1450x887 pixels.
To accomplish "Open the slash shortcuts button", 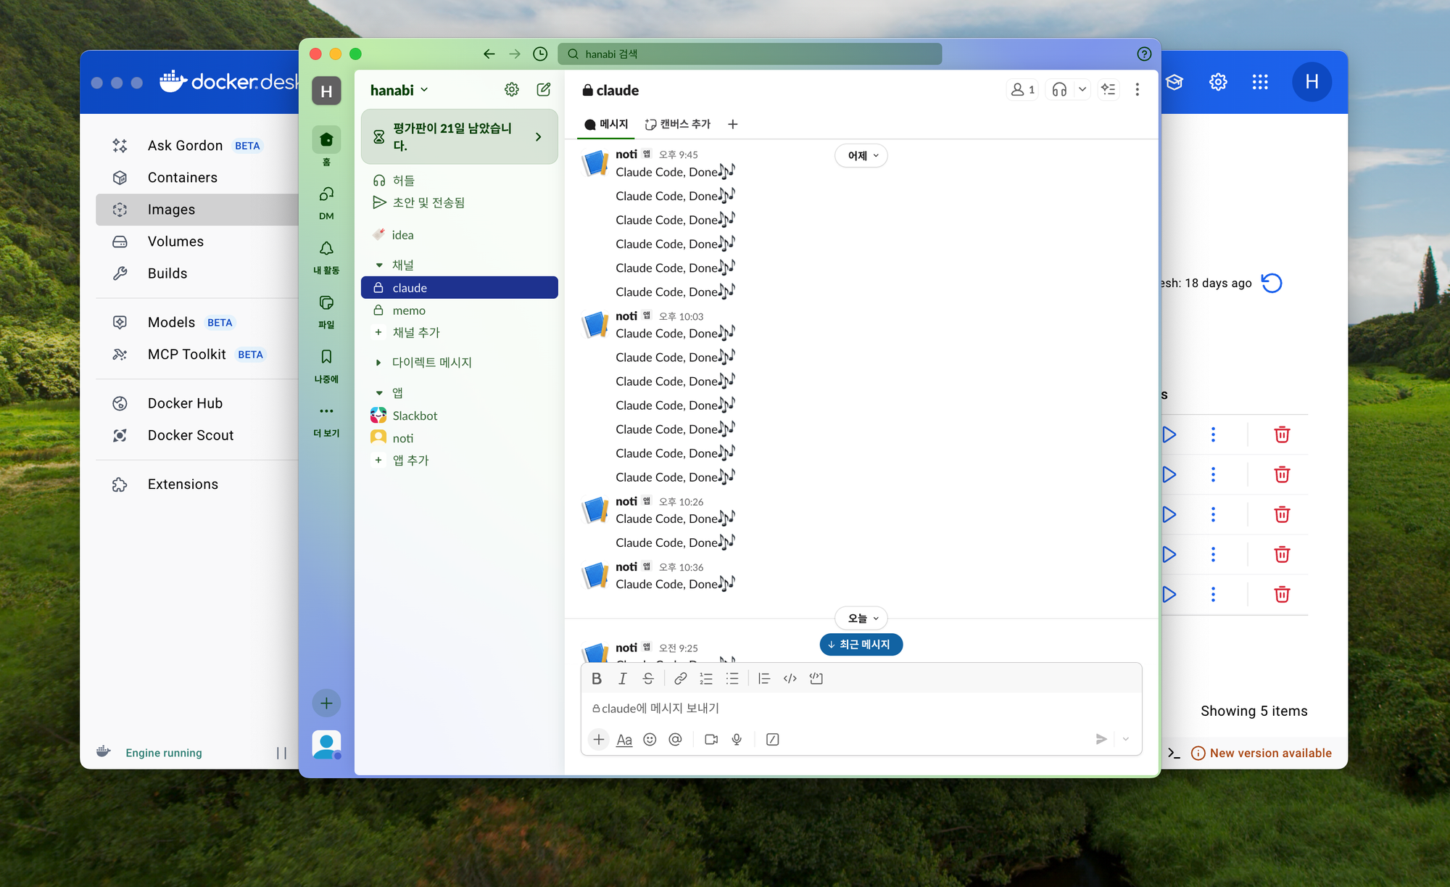I will pyautogui.click(x=773, y=739).
